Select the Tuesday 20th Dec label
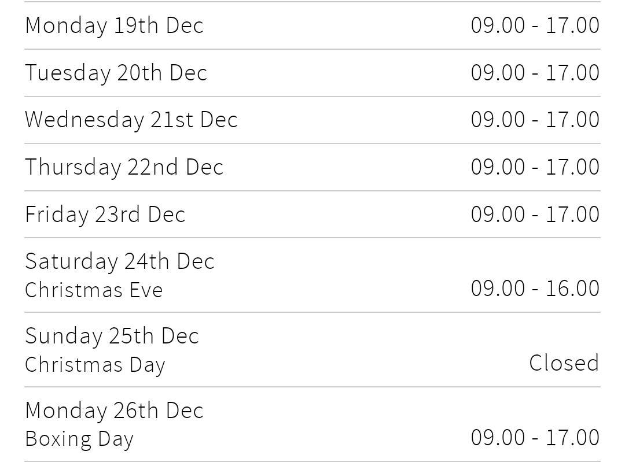The height and width of the screenshot is (462, 625). [x=116, y=73]
